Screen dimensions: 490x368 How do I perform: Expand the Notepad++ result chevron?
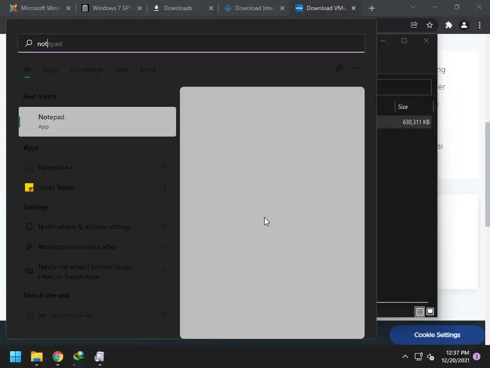(165, 167)
